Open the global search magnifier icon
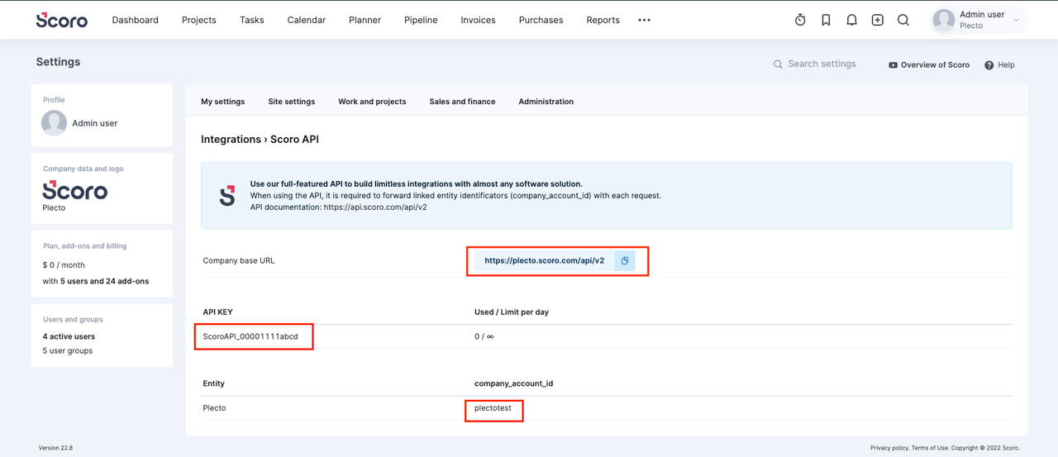 pyautogui.click(x=903, y=20)
